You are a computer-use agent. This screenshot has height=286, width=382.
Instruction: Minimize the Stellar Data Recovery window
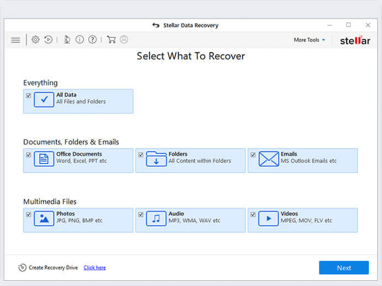pos(329,25)
